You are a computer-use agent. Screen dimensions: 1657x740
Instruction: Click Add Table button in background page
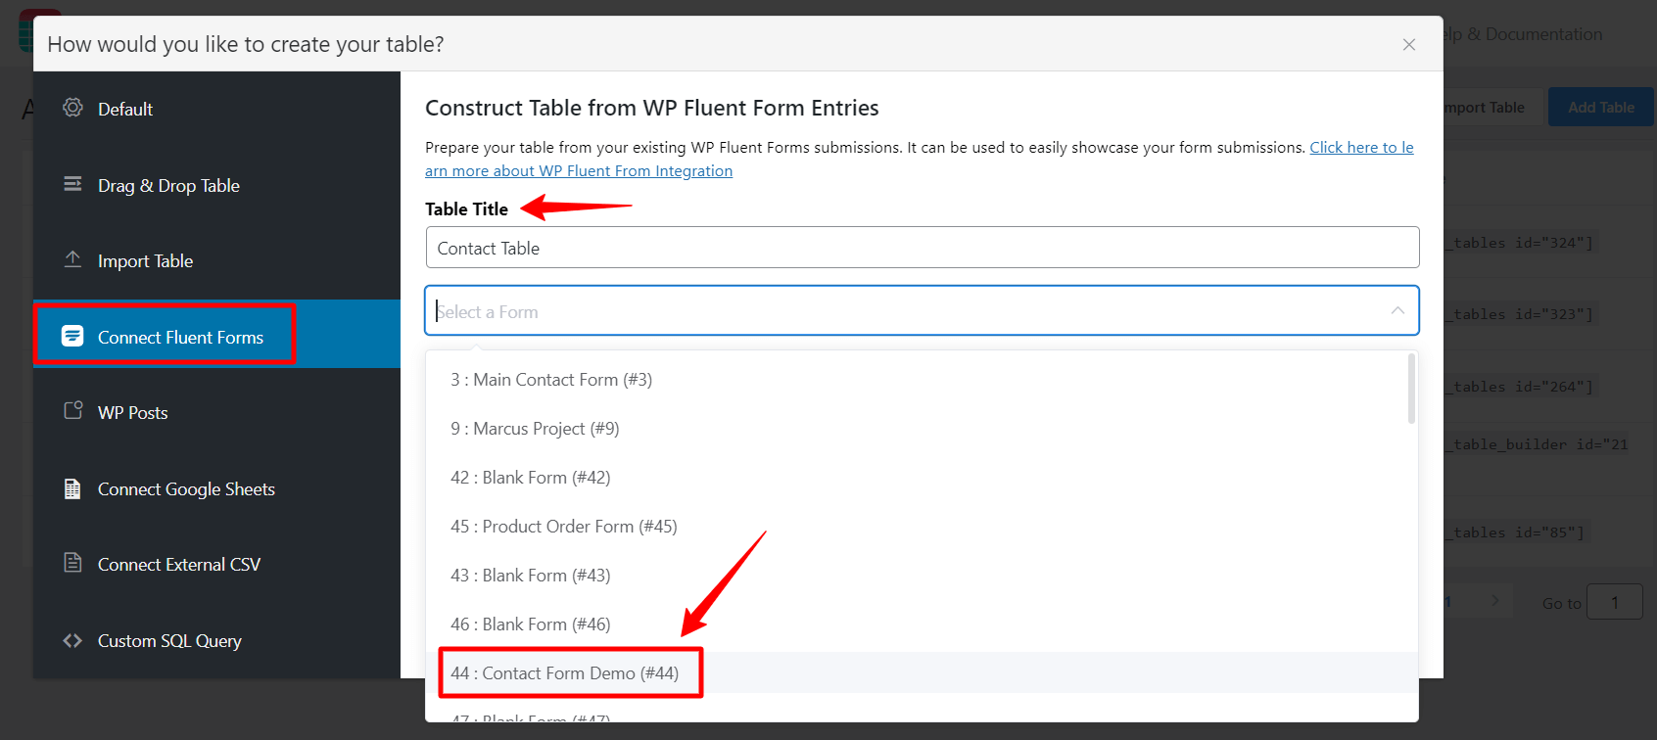tap(1601, 108)
